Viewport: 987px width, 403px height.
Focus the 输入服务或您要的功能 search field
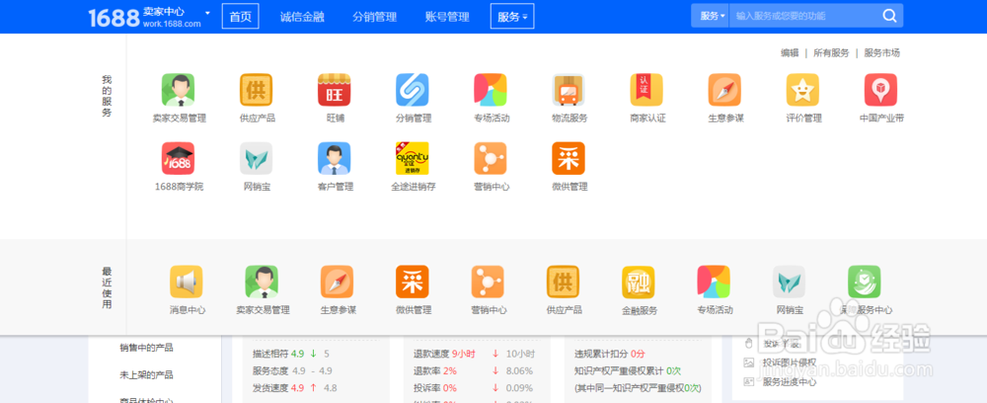click(804, 16)
